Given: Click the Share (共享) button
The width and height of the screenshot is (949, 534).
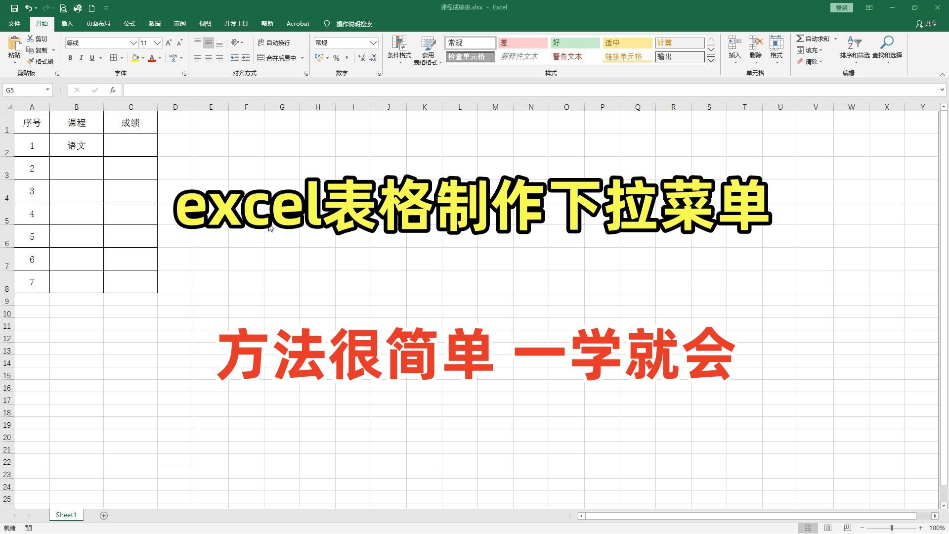Looking at the screenshot, I should click(x=926, y=24).
